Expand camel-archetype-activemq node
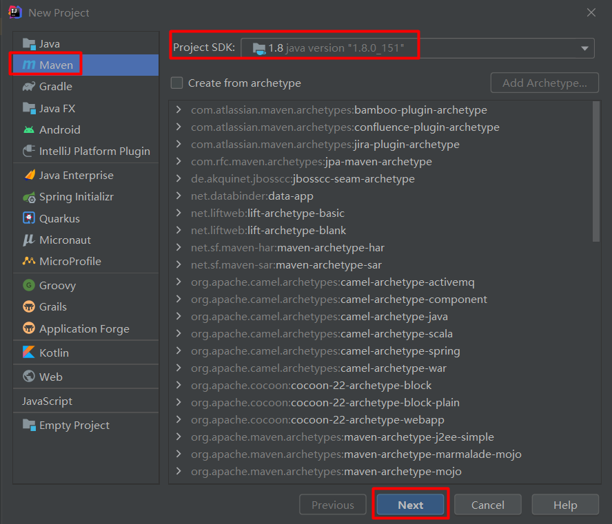The height and width of the screenshot is (524, 612). [178, 282]
